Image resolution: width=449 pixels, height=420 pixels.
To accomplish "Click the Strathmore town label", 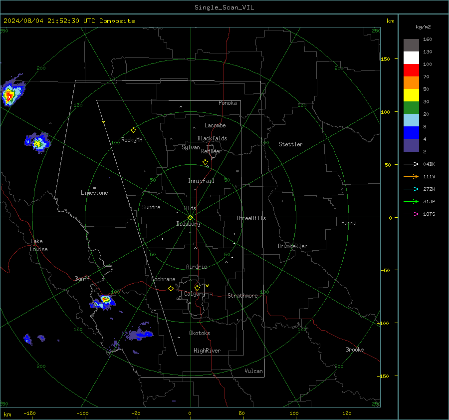I will [x=242, y=296].
